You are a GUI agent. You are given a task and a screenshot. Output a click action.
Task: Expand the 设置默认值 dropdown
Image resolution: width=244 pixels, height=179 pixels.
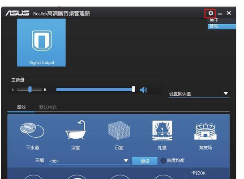[x=199, y=94]
